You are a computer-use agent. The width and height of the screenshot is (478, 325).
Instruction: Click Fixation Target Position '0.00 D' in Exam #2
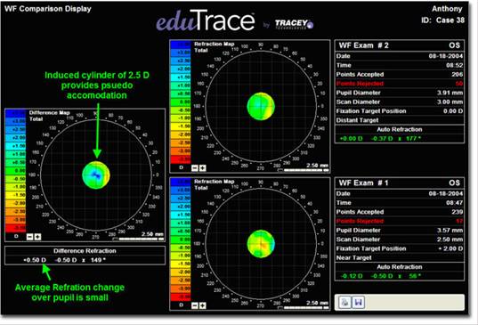point(453,111)
